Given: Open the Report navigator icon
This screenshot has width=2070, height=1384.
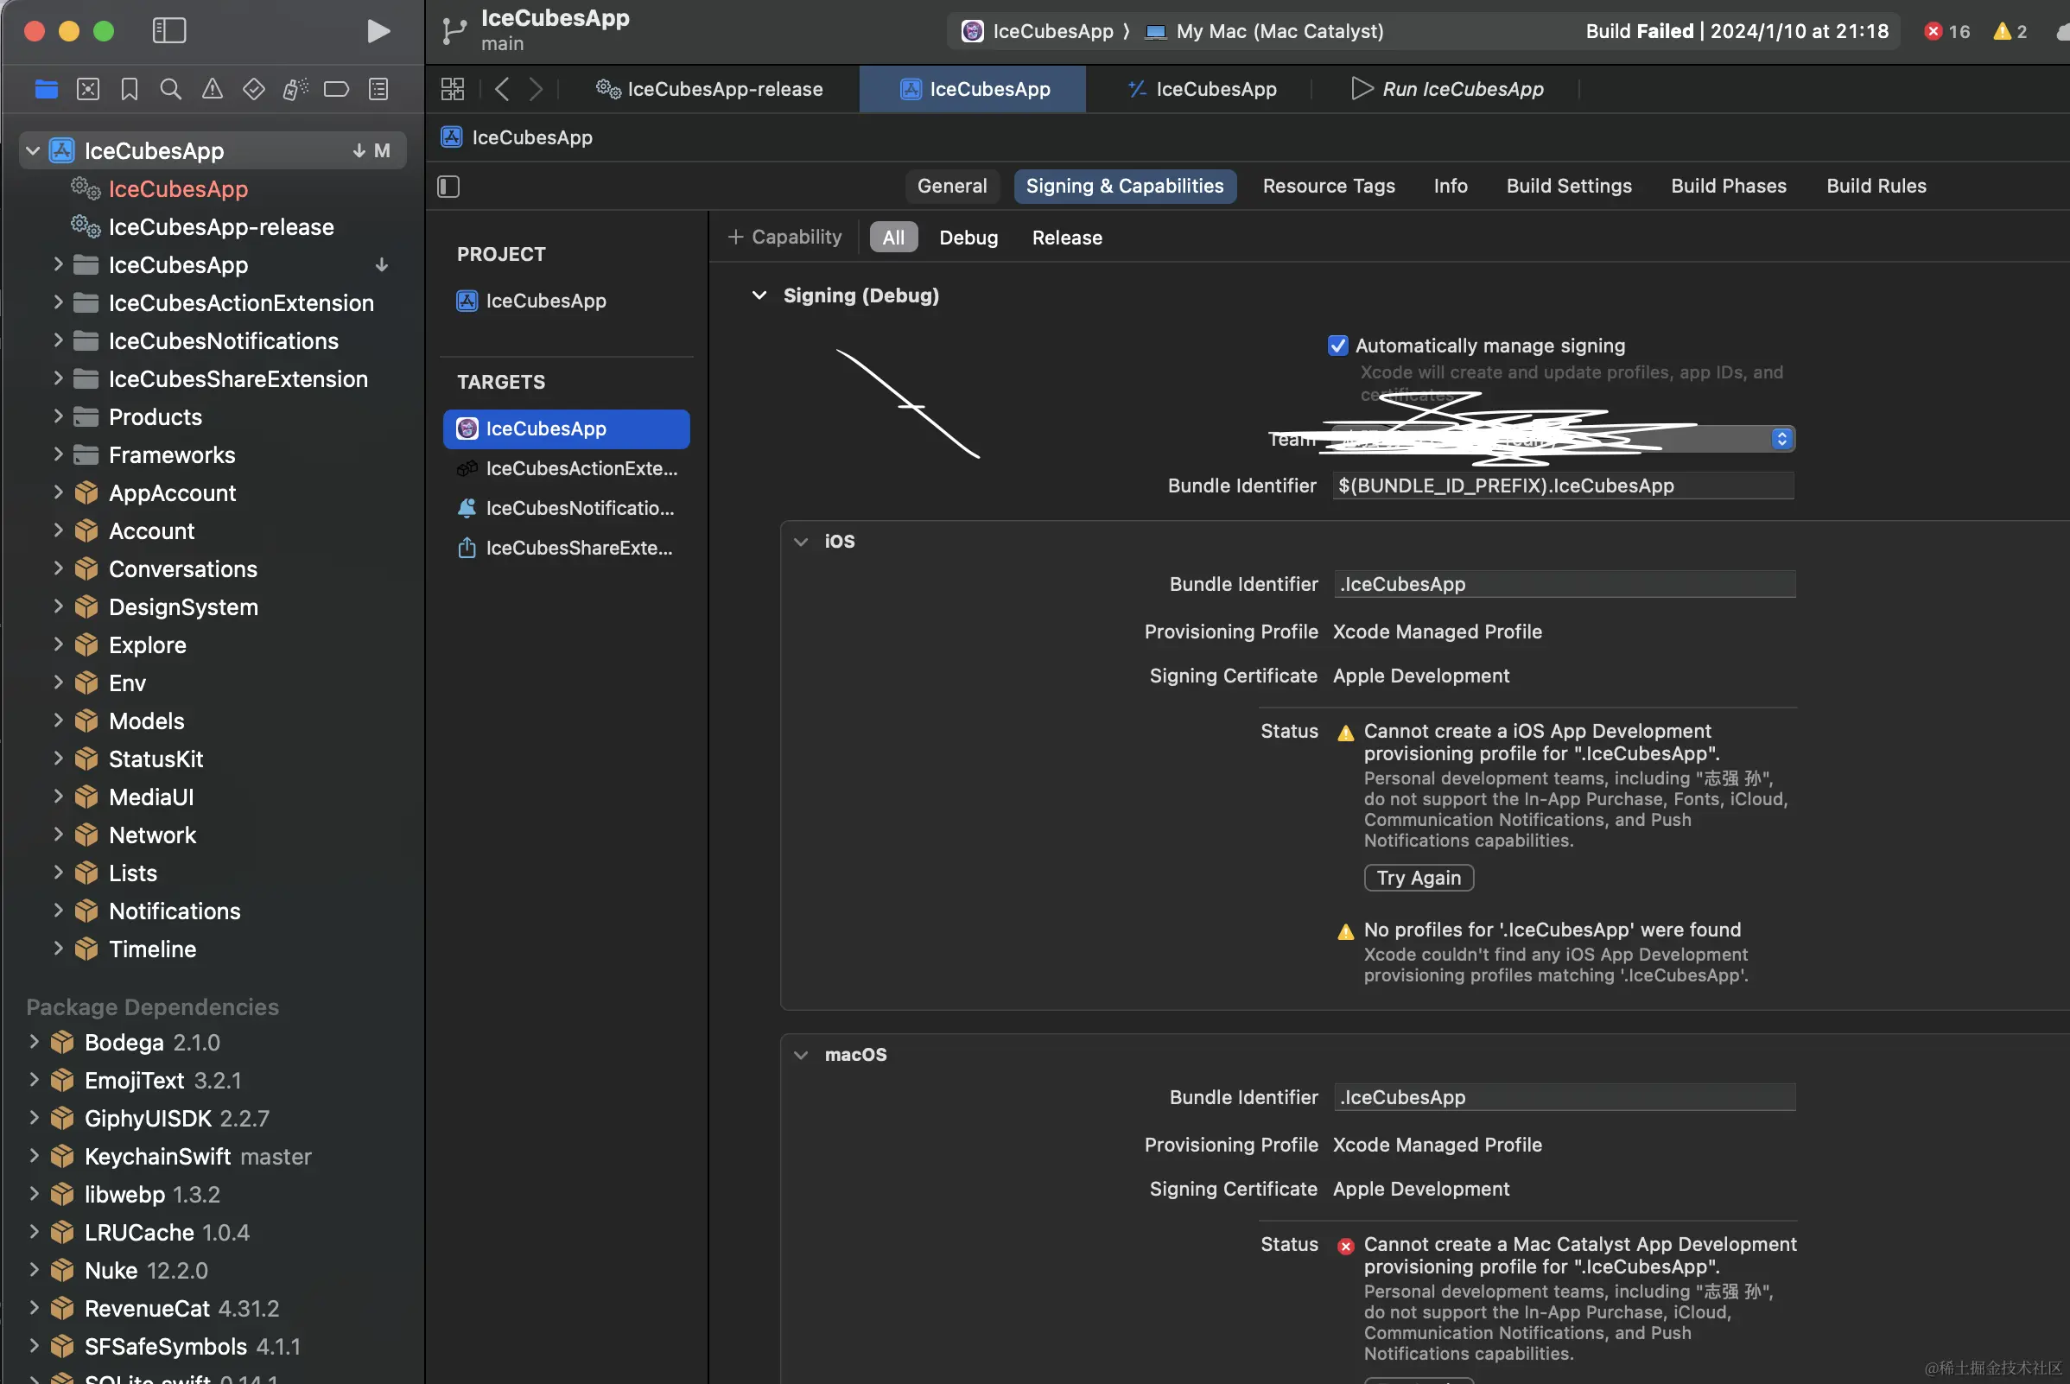Looking at the screenshot, I should (378, 89).
